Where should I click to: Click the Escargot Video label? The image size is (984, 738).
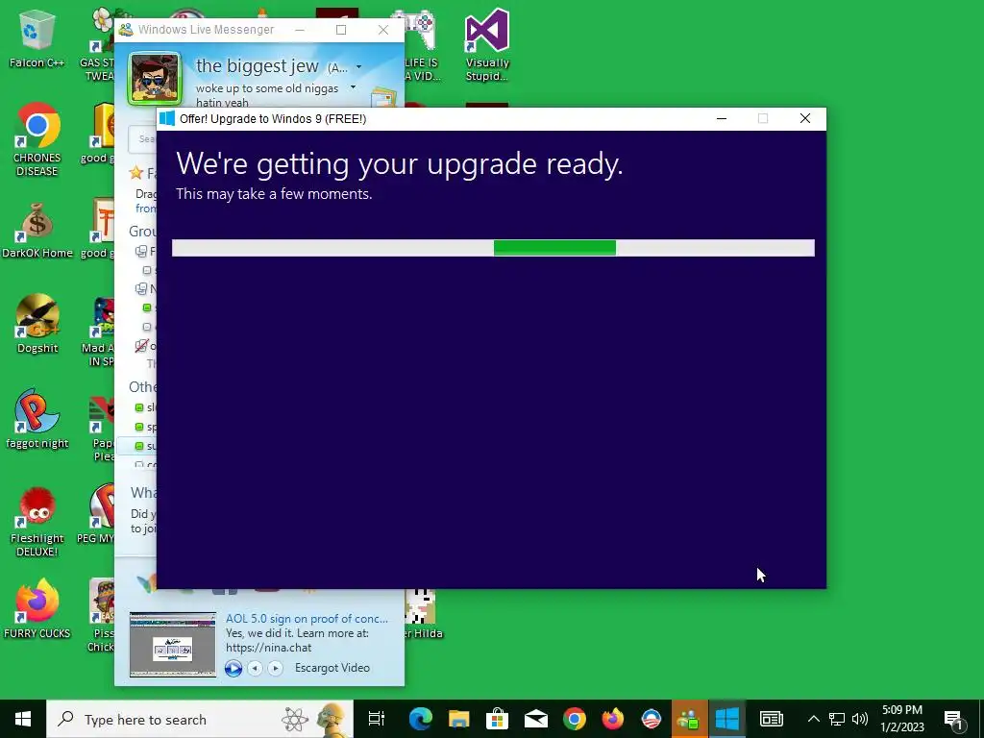pos(332,668)
